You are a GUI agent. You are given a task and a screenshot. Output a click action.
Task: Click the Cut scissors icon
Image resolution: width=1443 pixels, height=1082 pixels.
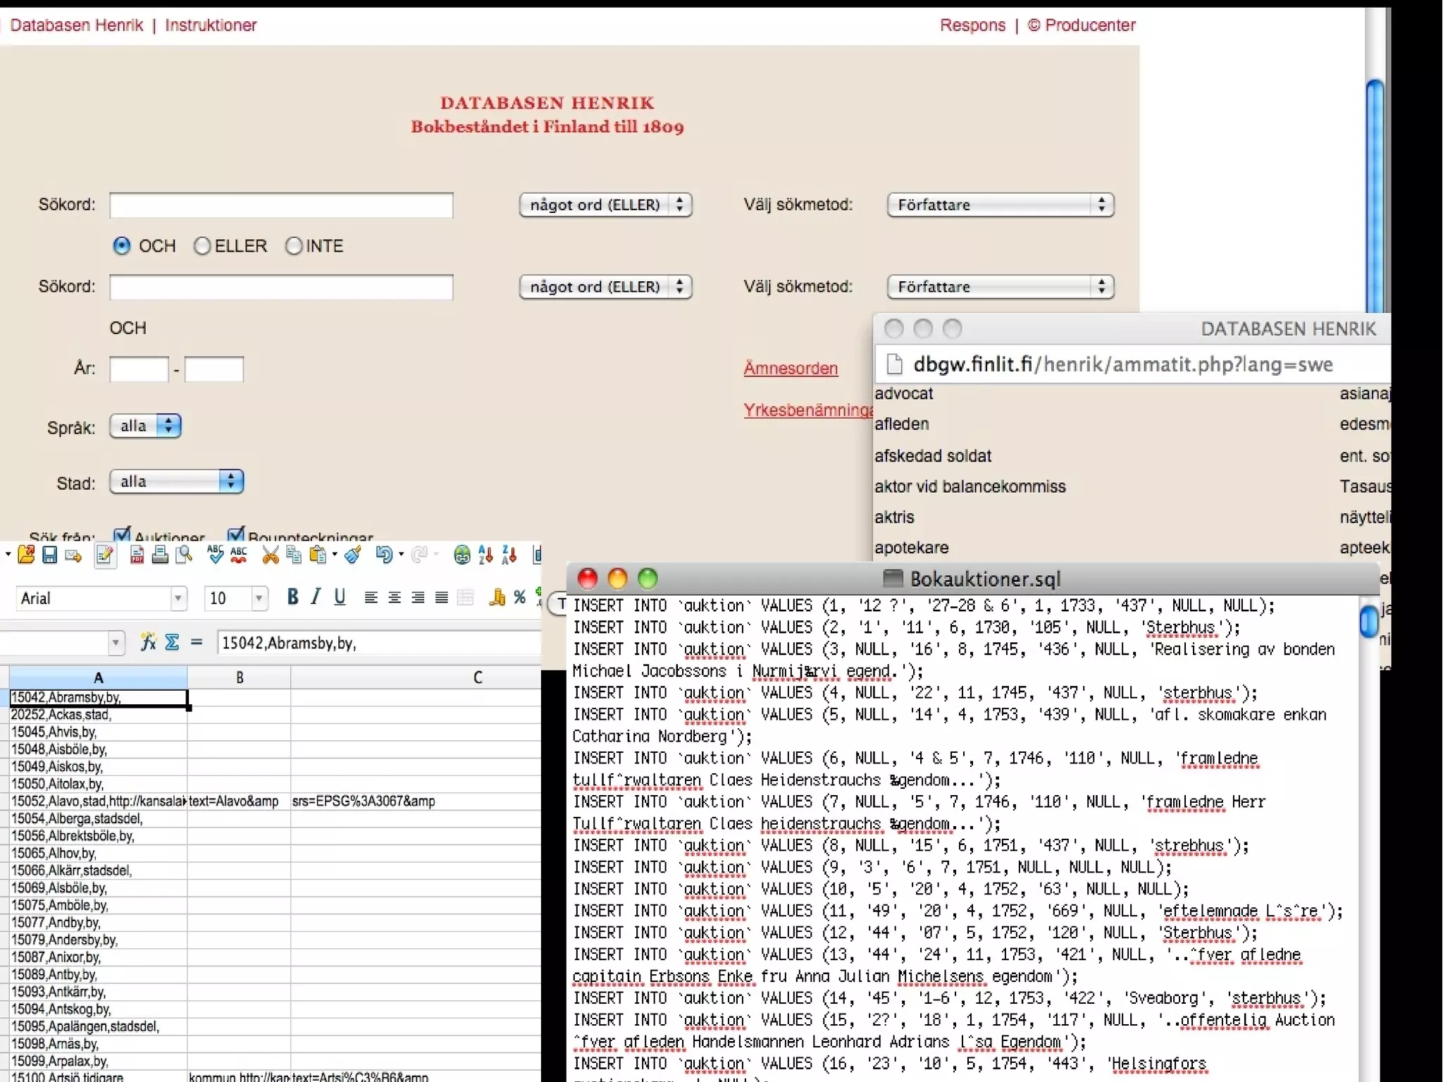pyautogui.click(x=270, y=555)
